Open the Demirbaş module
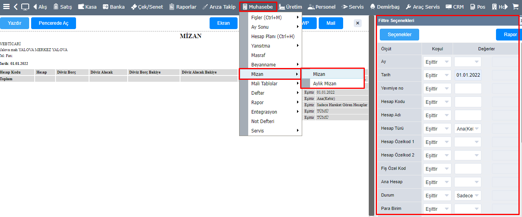Viewport: 522px width, 217px height. click(x=385, y=7)
